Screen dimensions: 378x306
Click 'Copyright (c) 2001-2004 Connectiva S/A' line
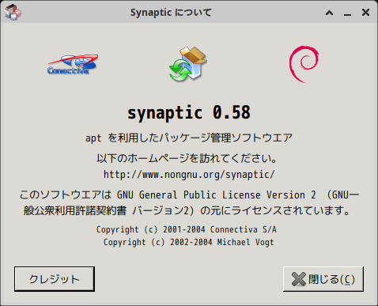[x=187, y=229]
